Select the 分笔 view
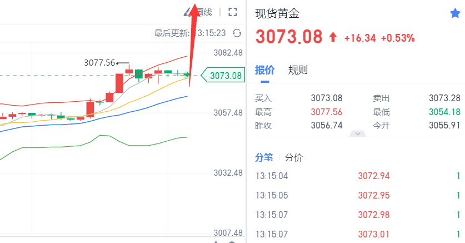 click(264, 157)
